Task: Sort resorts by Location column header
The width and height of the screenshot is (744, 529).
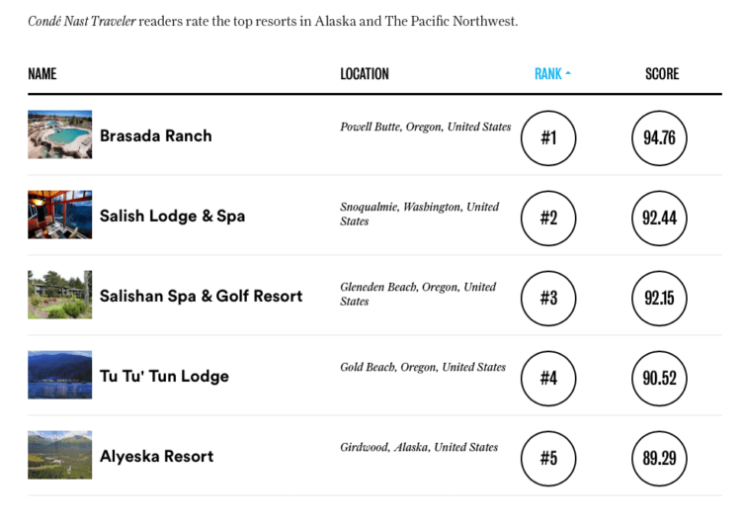Action: point(365,74)
